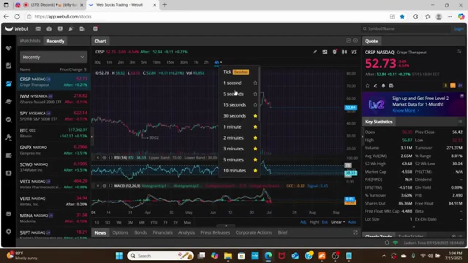Click the Webull logo
The height and width of the screenshot is (263, 468).
coord(17,29)
